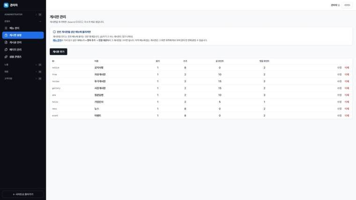This screenshot has height=200, width=356.
Task: Delete the news board via 삭제
Action: tap(347, 109)
